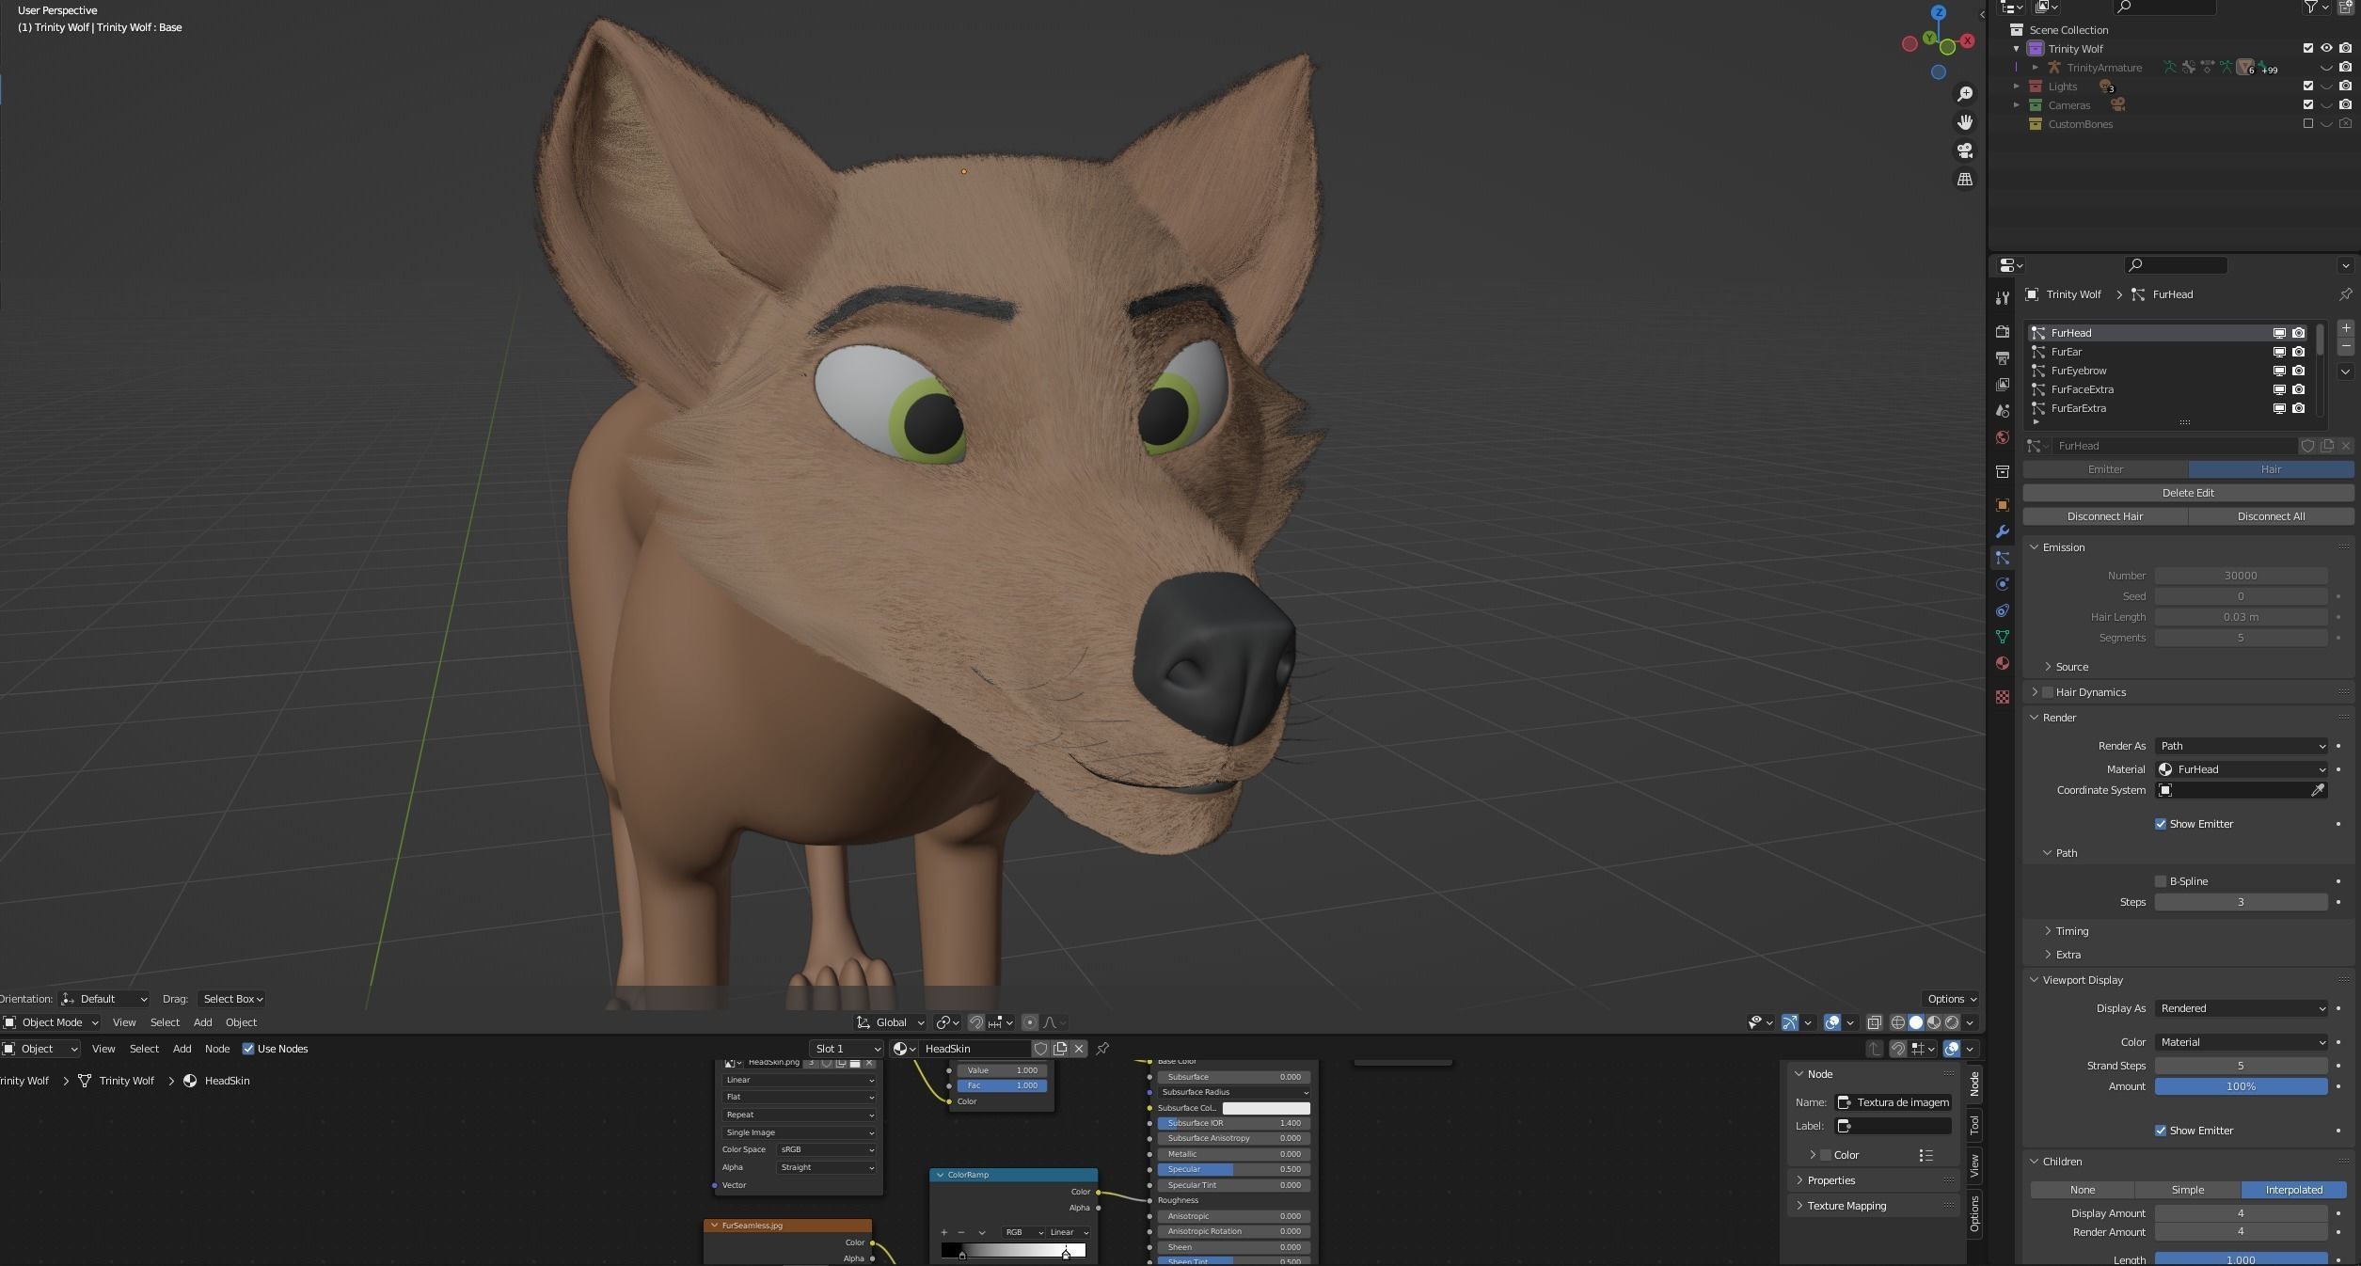Click the viewport zoom magnifier icon
The height and width of the screenshot is (1266, 2361).
[1965, 94]
